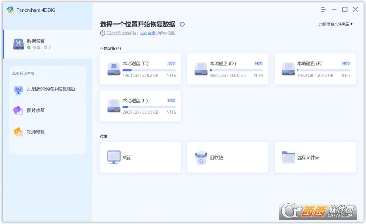Click the 198.1 GB / 238.2 GB text
Viewport: 366px width, 224px height.
140,75
